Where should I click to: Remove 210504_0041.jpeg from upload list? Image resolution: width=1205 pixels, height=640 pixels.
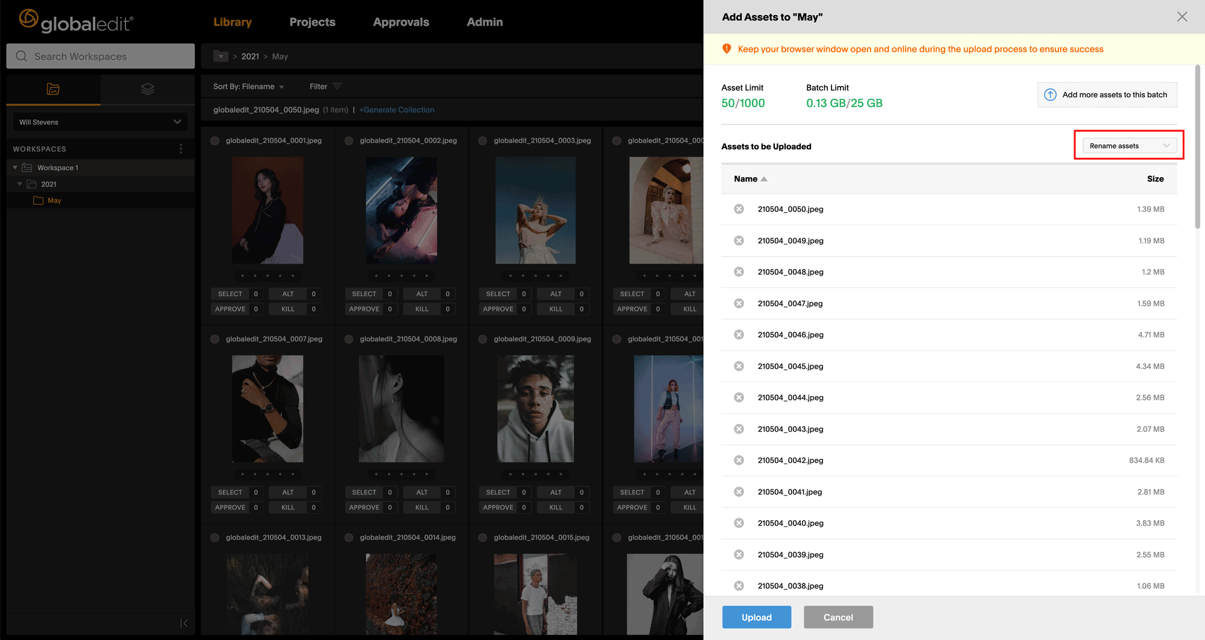pyautogui.click(x=739, y=492)
